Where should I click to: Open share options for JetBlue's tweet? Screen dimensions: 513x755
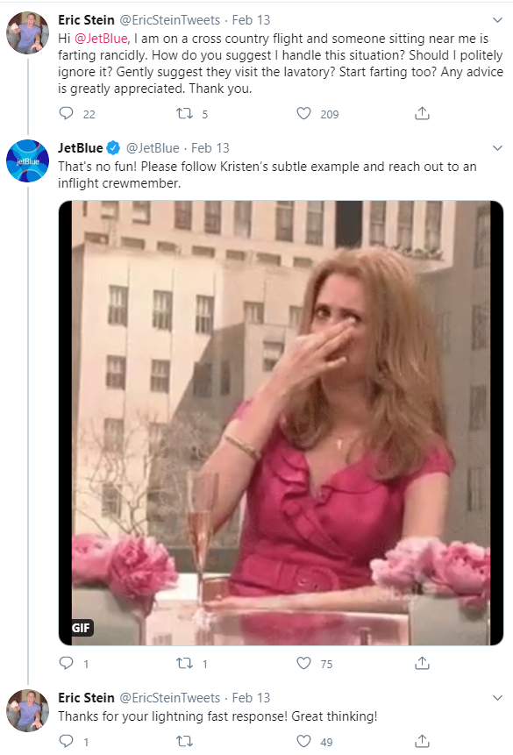click(422, 664)
